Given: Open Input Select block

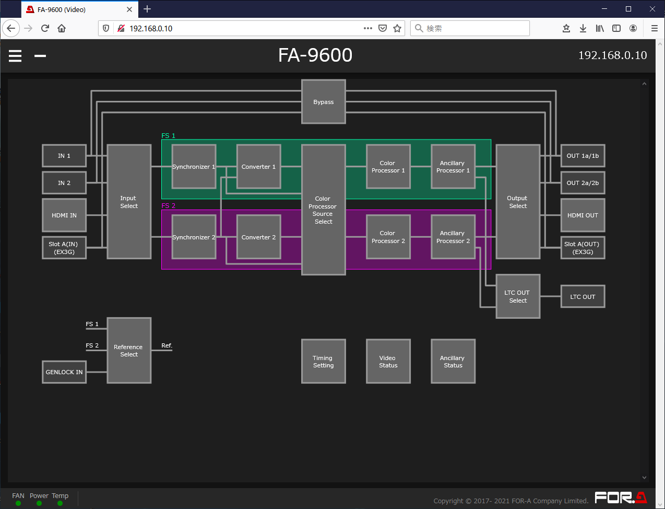Looking at the screenshot, I should point(129,202).
